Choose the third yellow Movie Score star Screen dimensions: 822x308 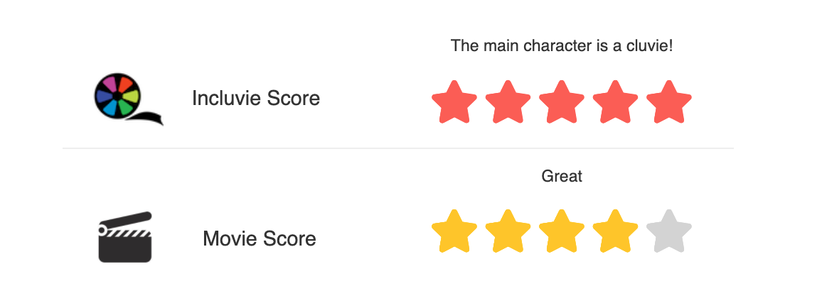[x=562, y=231]
